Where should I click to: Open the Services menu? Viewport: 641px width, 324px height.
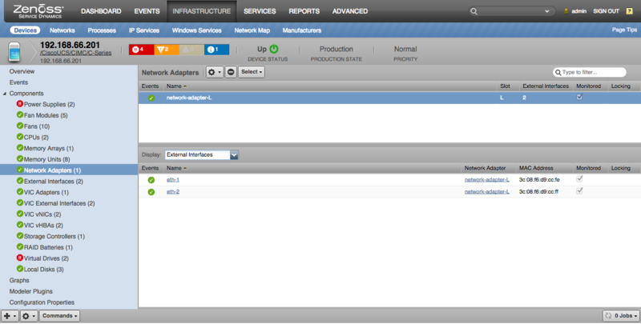[260, 11]
